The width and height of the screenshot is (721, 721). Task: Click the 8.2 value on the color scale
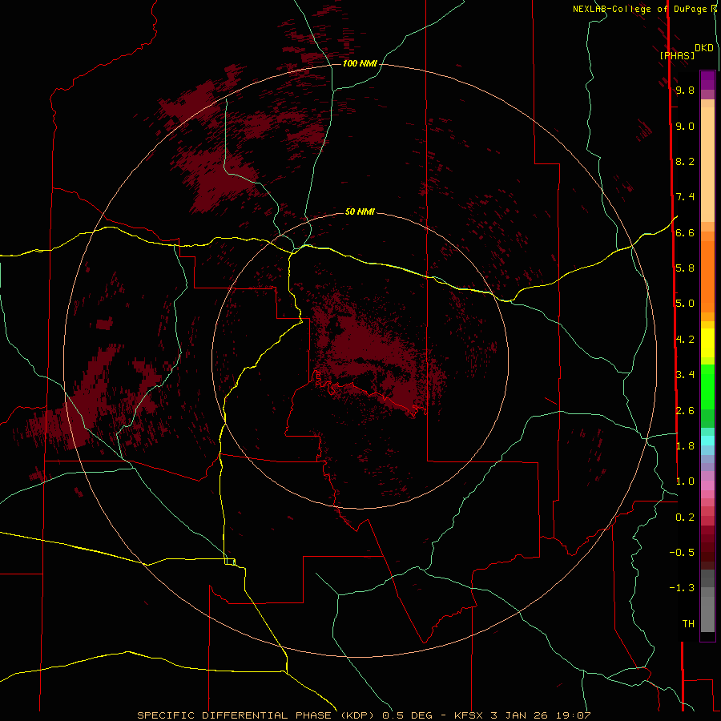pyautogui.click(x=685, y=162)
